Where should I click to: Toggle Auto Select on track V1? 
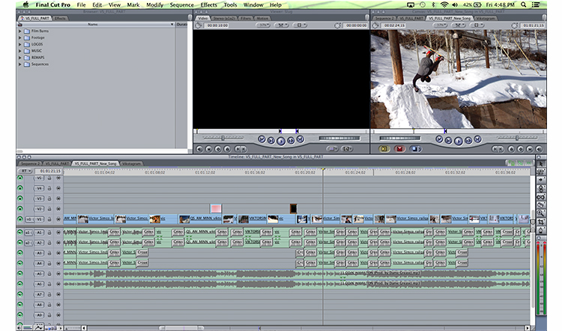58,219
